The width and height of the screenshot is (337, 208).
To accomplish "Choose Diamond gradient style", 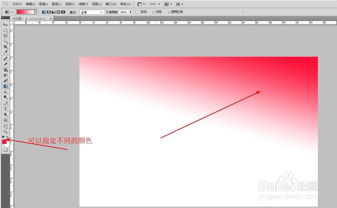I will point(63,12).
